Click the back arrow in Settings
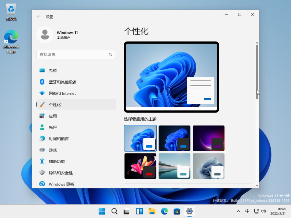This screenshot has height=218, width=291. [x=39, y=17]
